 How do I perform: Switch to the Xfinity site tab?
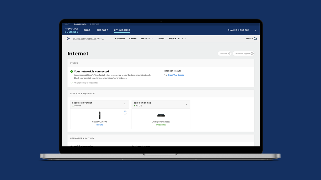67,24
